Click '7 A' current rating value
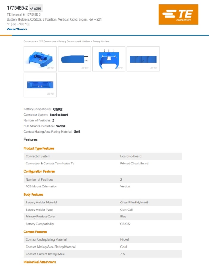209x266 pixels. (122, 254)
